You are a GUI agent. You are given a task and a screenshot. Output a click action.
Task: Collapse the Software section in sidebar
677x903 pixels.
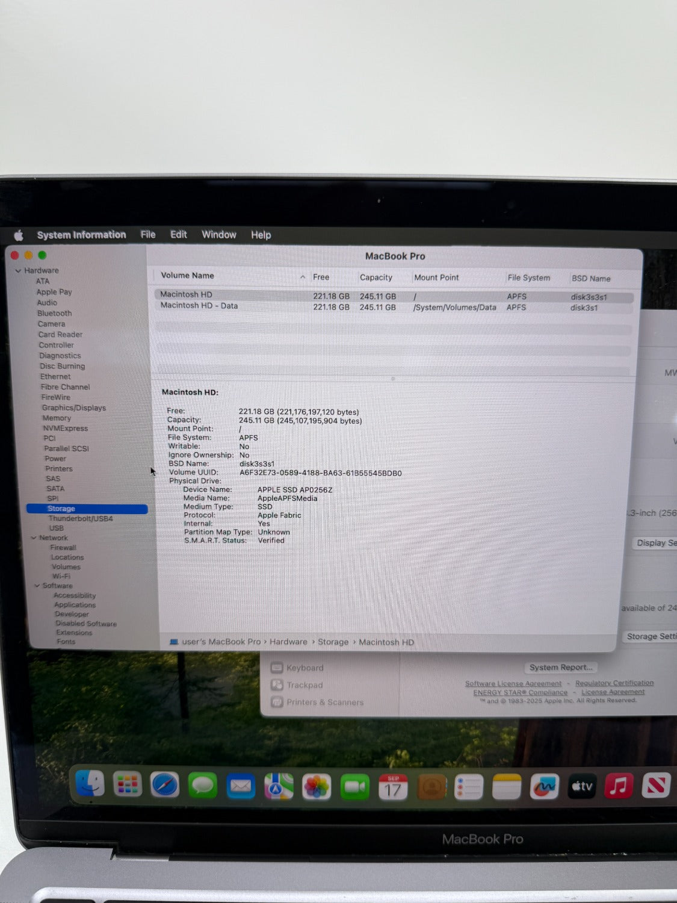(37, 585)
